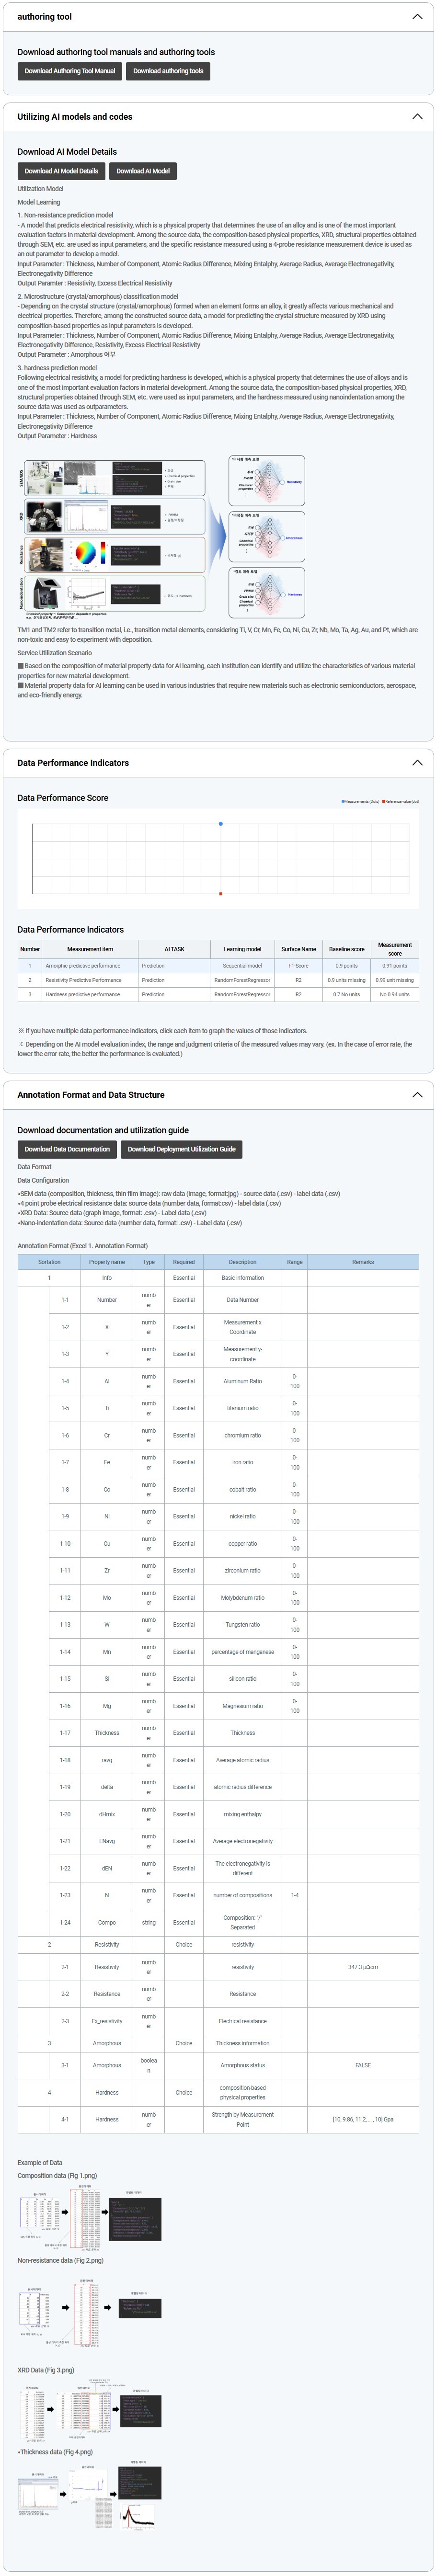Collapse the Data Performance Indicators section

417,763
